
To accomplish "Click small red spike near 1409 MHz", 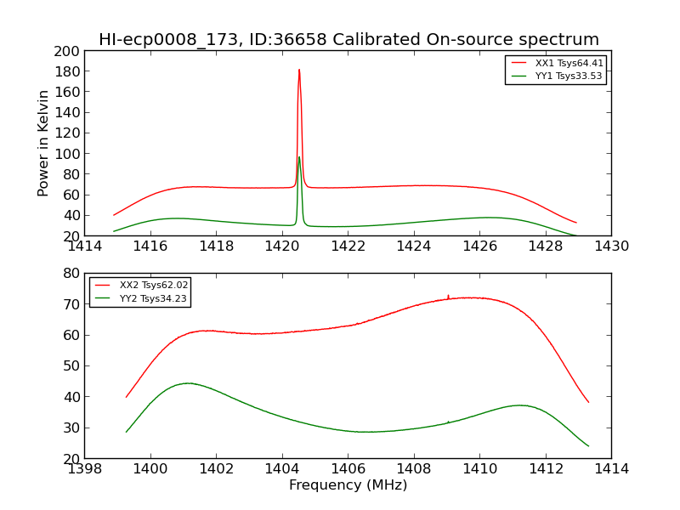I will (448, 296).
